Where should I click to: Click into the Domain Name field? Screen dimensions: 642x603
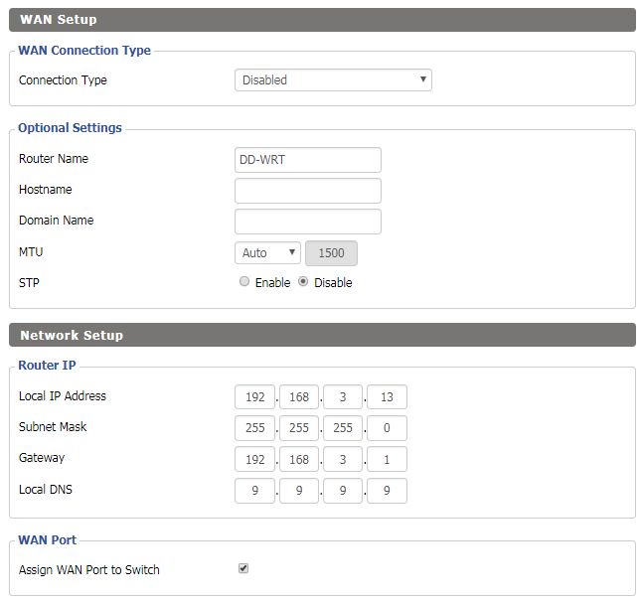(307, 222)
